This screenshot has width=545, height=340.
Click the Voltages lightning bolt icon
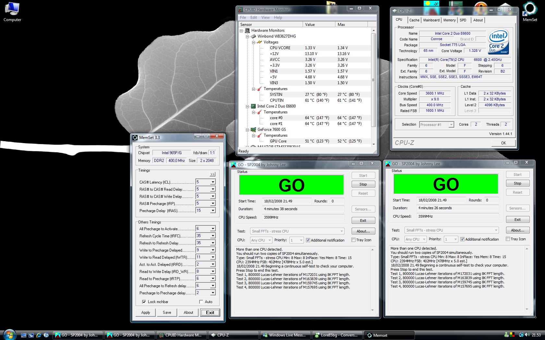coord(260,42)
